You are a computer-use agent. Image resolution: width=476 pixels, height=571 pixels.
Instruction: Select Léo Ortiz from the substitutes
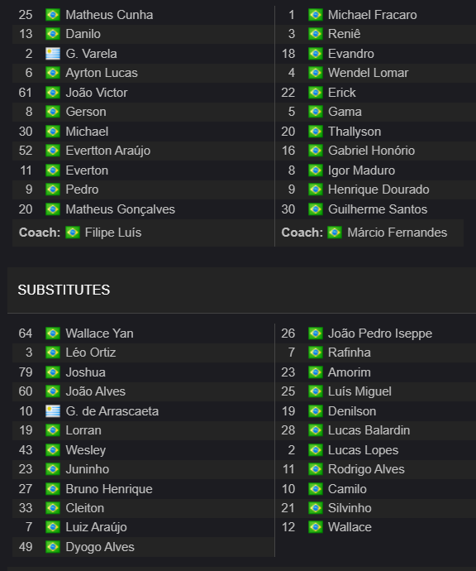[91, 353]
